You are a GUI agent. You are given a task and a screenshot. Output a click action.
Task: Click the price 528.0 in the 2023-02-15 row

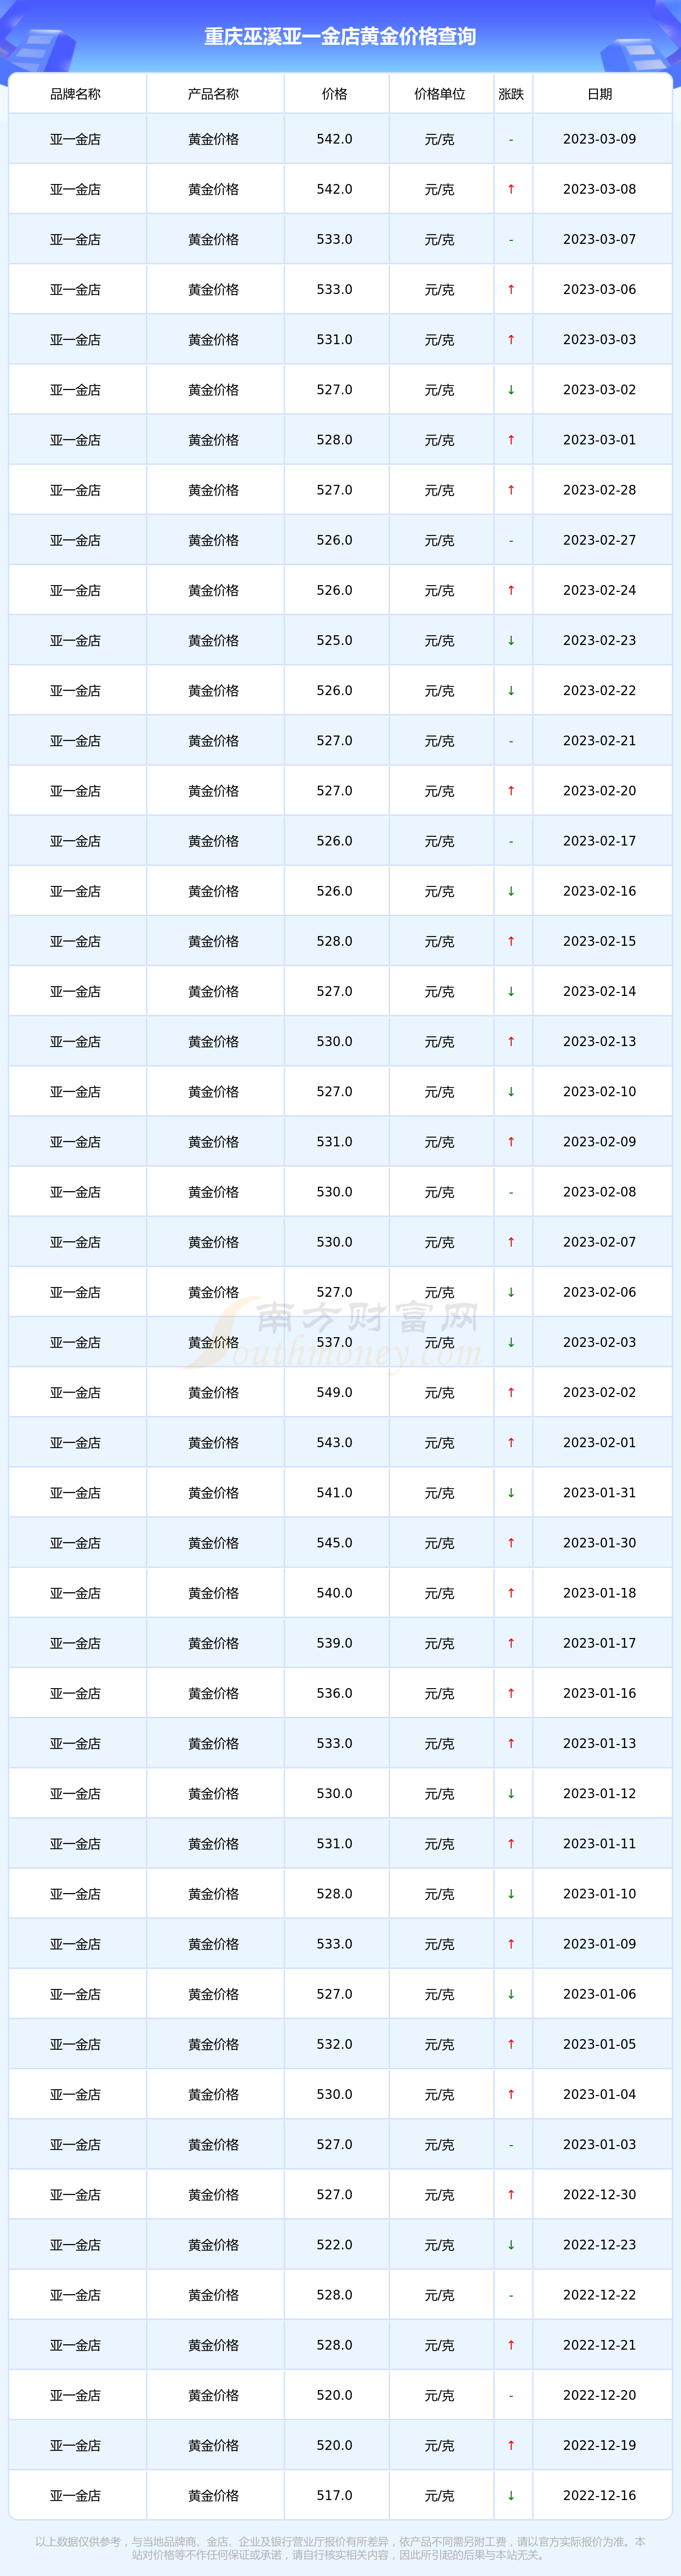(335, 941)
